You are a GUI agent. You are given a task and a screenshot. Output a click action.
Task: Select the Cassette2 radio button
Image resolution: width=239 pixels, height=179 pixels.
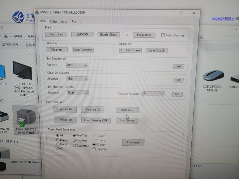74,146
